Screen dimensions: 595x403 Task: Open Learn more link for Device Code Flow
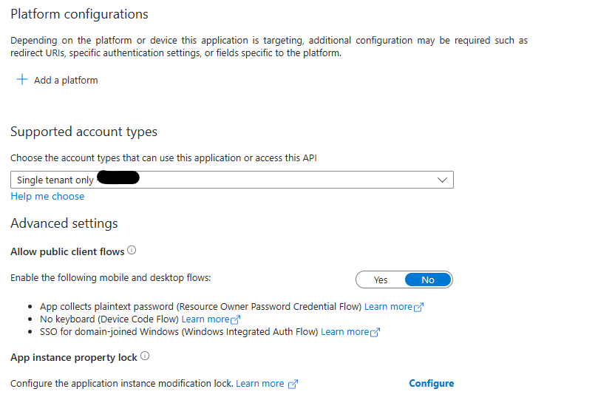(205, 319)
